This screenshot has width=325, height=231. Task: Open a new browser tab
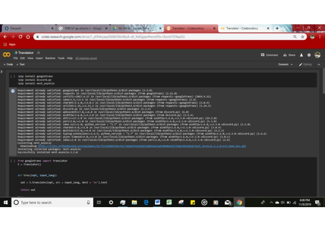(277, 29)
